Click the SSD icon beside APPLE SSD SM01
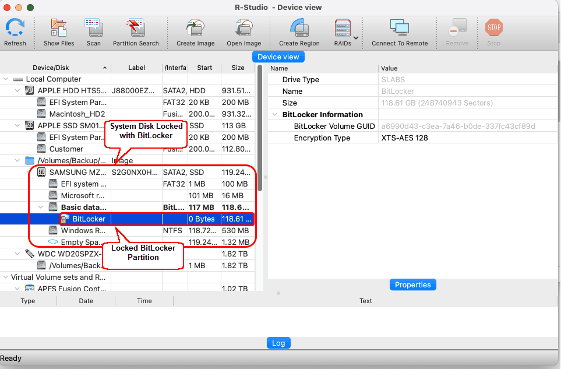561x369 pixels. point(29,126)
